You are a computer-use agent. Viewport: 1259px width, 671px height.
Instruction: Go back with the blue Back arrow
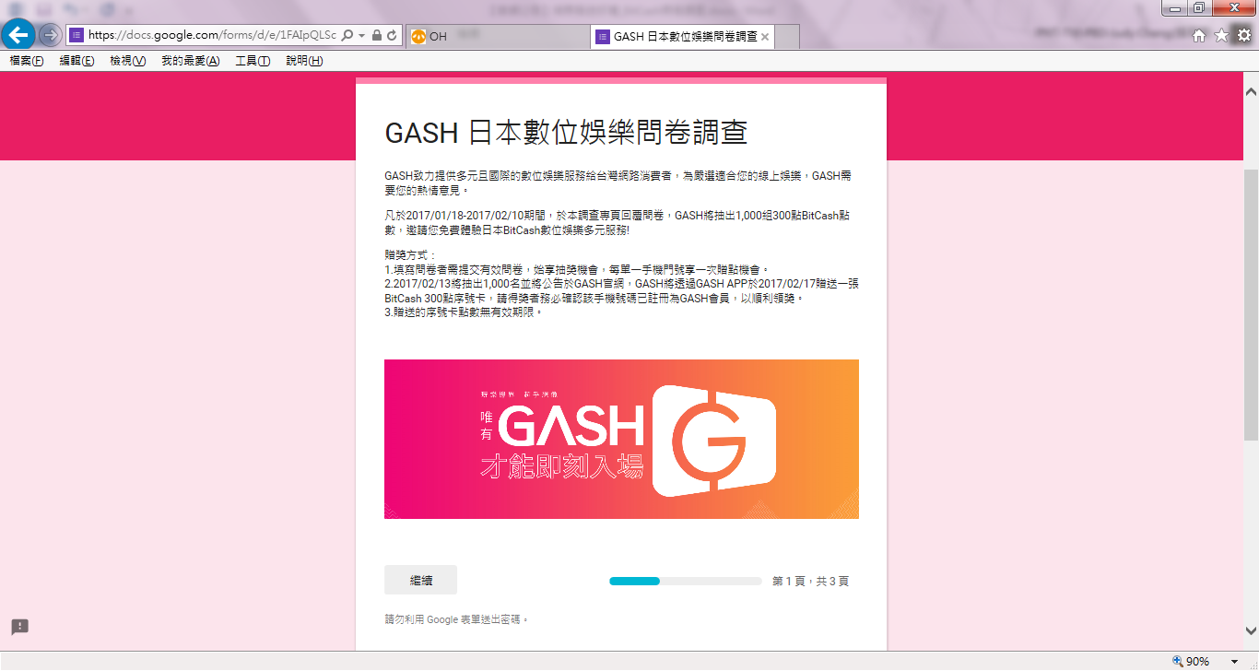[x=18, y=35]
